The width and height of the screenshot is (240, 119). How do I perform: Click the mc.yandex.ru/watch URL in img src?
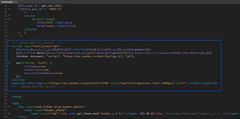click(x=80, y=83)
